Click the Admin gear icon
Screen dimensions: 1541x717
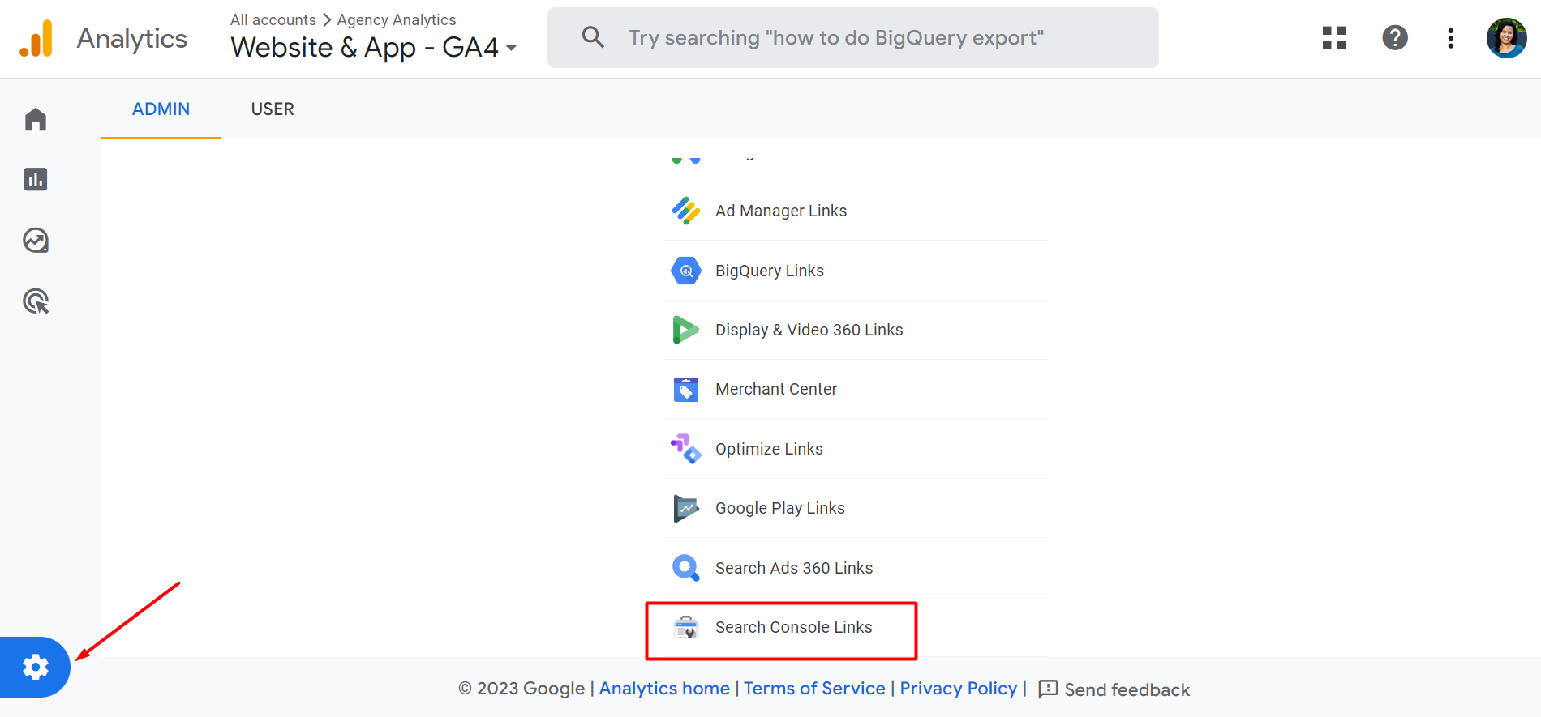click(35, 667)
